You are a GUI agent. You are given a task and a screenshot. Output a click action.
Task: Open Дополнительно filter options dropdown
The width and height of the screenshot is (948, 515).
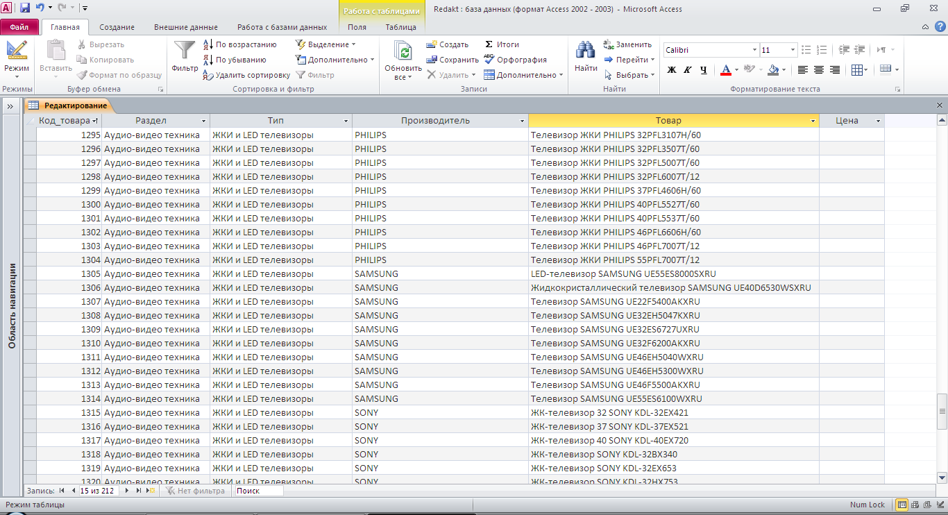pyautogui.click(x=335, y=60)
